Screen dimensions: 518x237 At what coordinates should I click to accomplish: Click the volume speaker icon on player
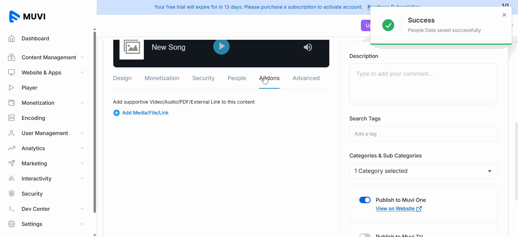click(x=308, y=47)
